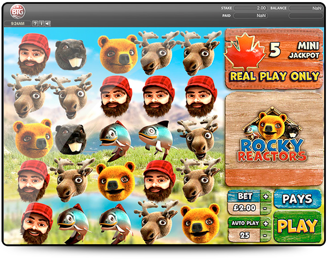328x259 pixels.
Task: Click the Balance value field
Action: coord(305,9)
